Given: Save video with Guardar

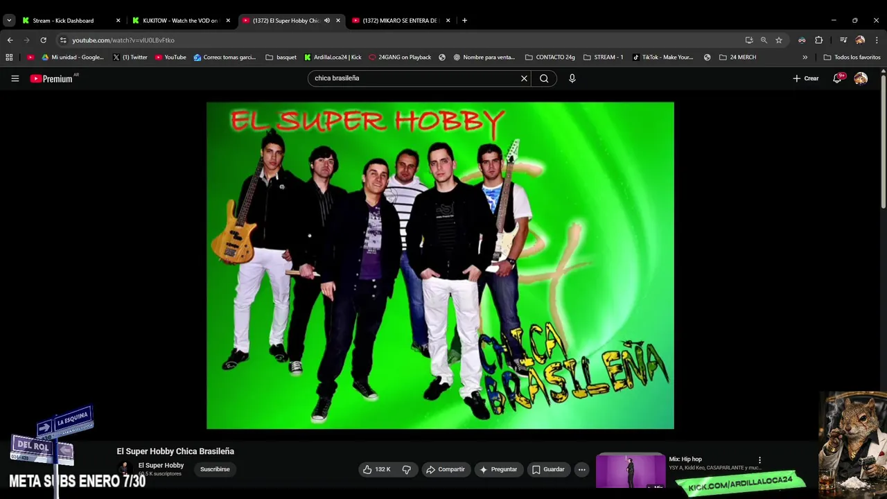Looking at the screenshot, I should click(x=547, y=469).
